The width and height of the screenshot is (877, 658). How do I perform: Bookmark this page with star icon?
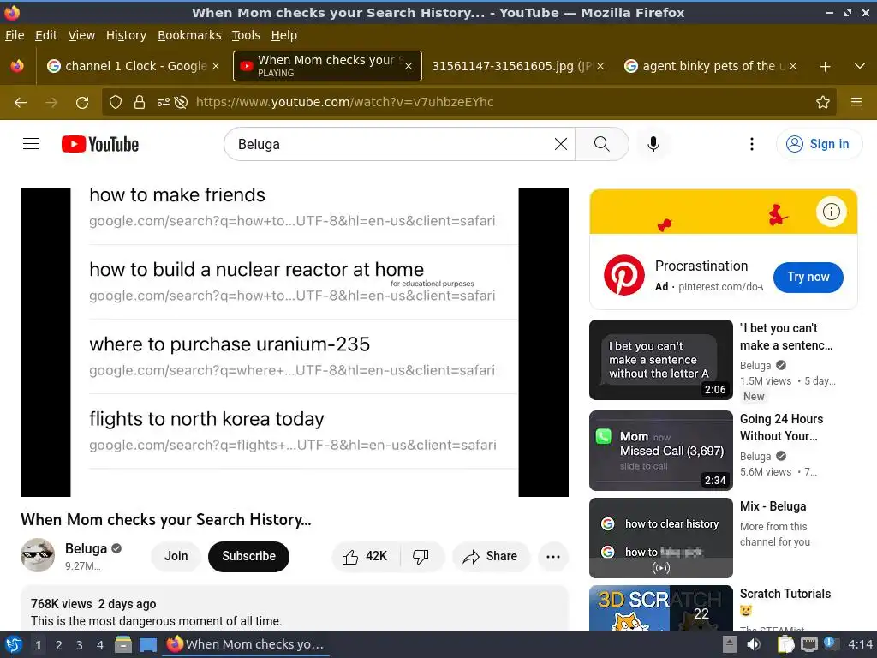click(823, 102)
